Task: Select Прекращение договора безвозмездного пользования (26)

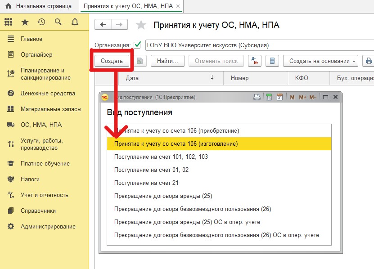Action: coord(219,209)
